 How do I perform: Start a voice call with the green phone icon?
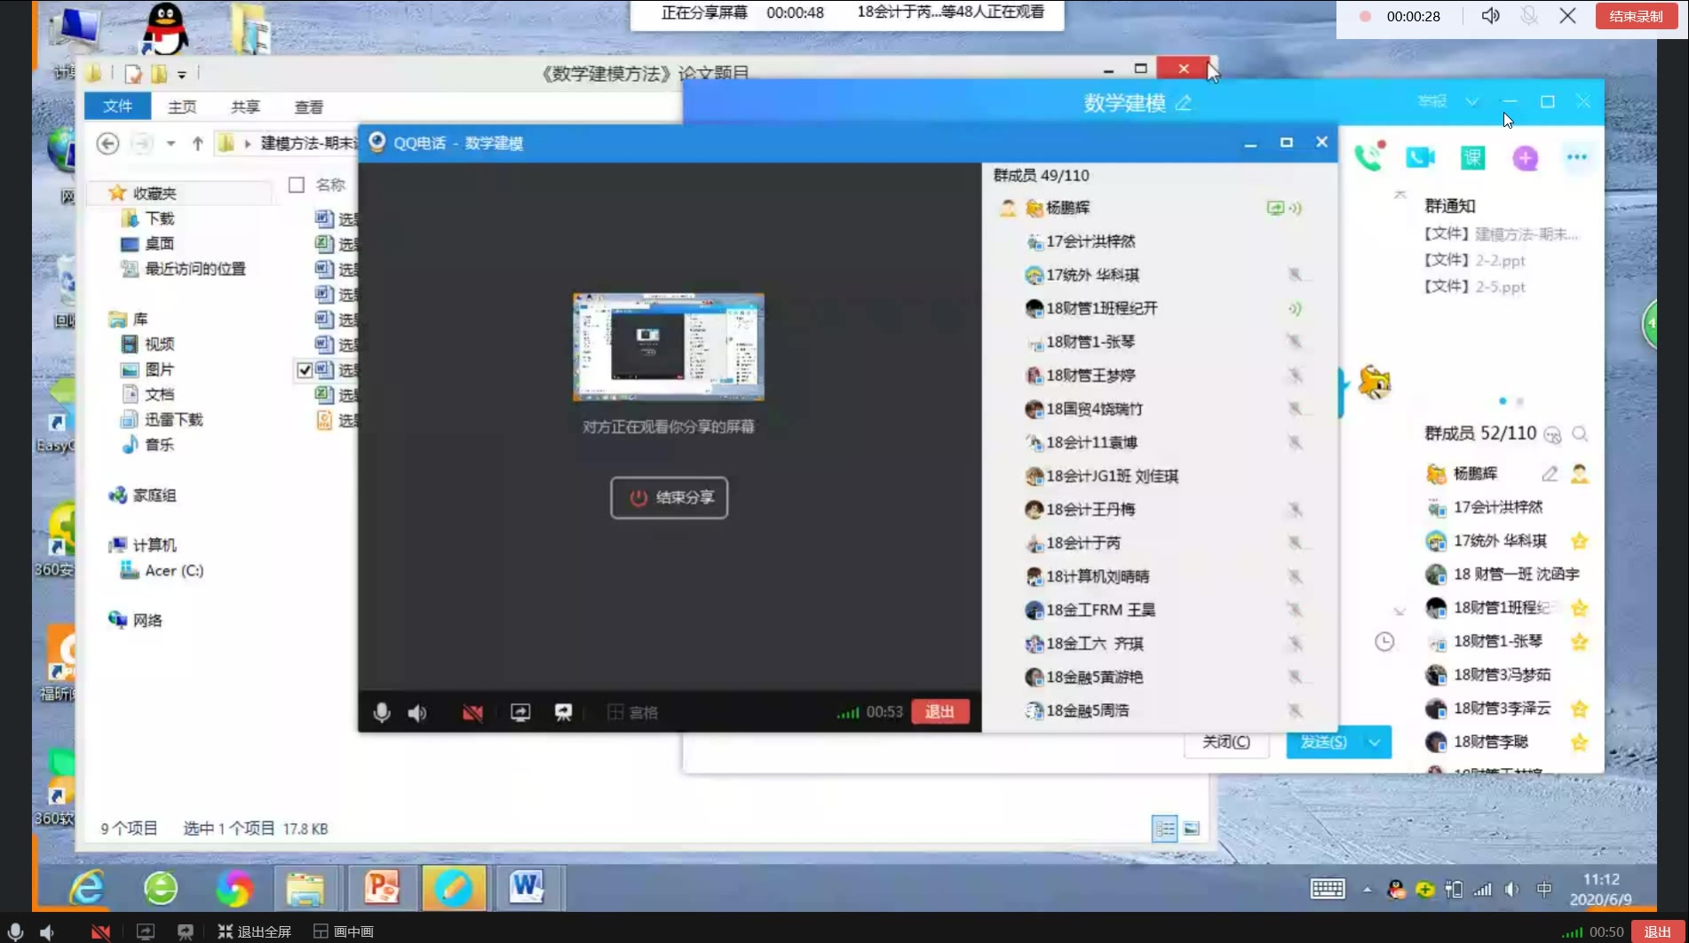pos(1368,157)
